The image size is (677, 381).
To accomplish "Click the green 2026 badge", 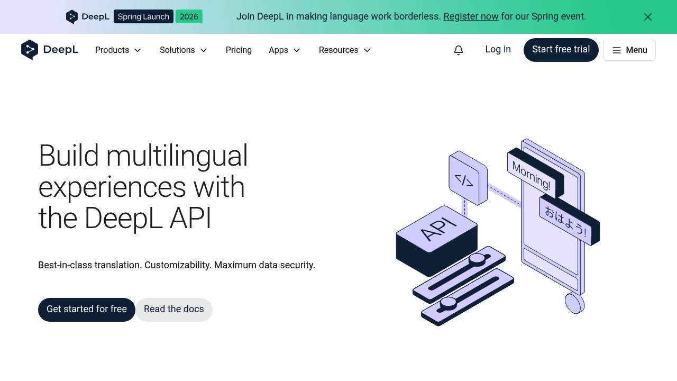I will [189, 16].
